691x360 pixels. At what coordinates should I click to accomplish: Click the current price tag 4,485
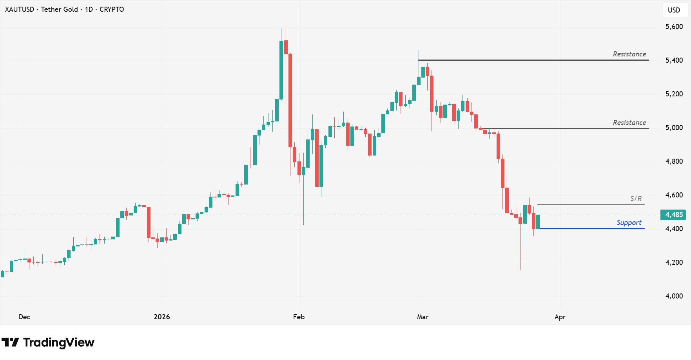674,215
